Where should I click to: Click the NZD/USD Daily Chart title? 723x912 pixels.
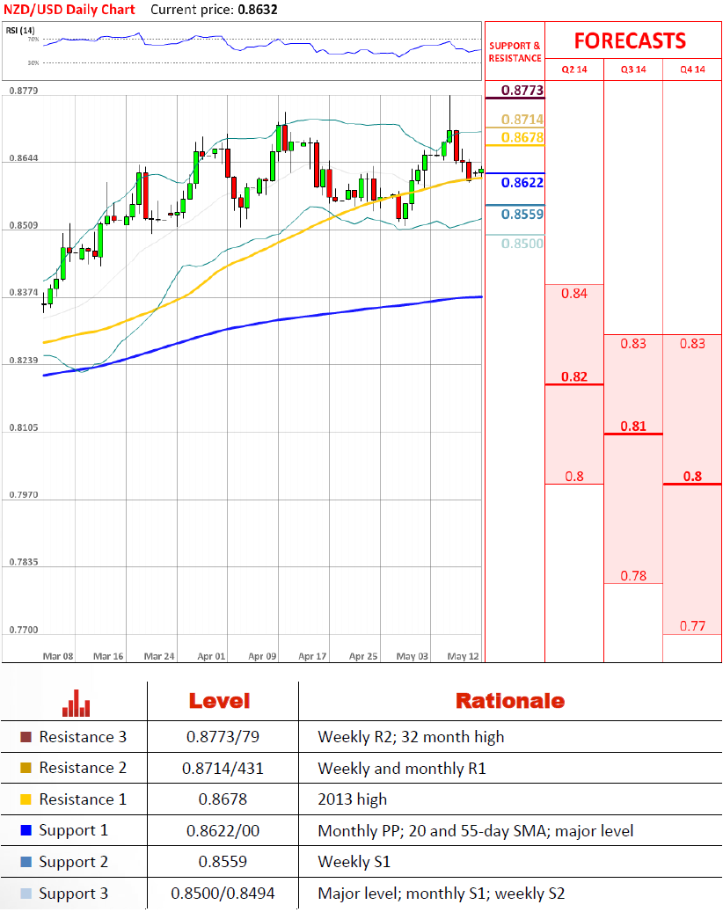[69, 10]
